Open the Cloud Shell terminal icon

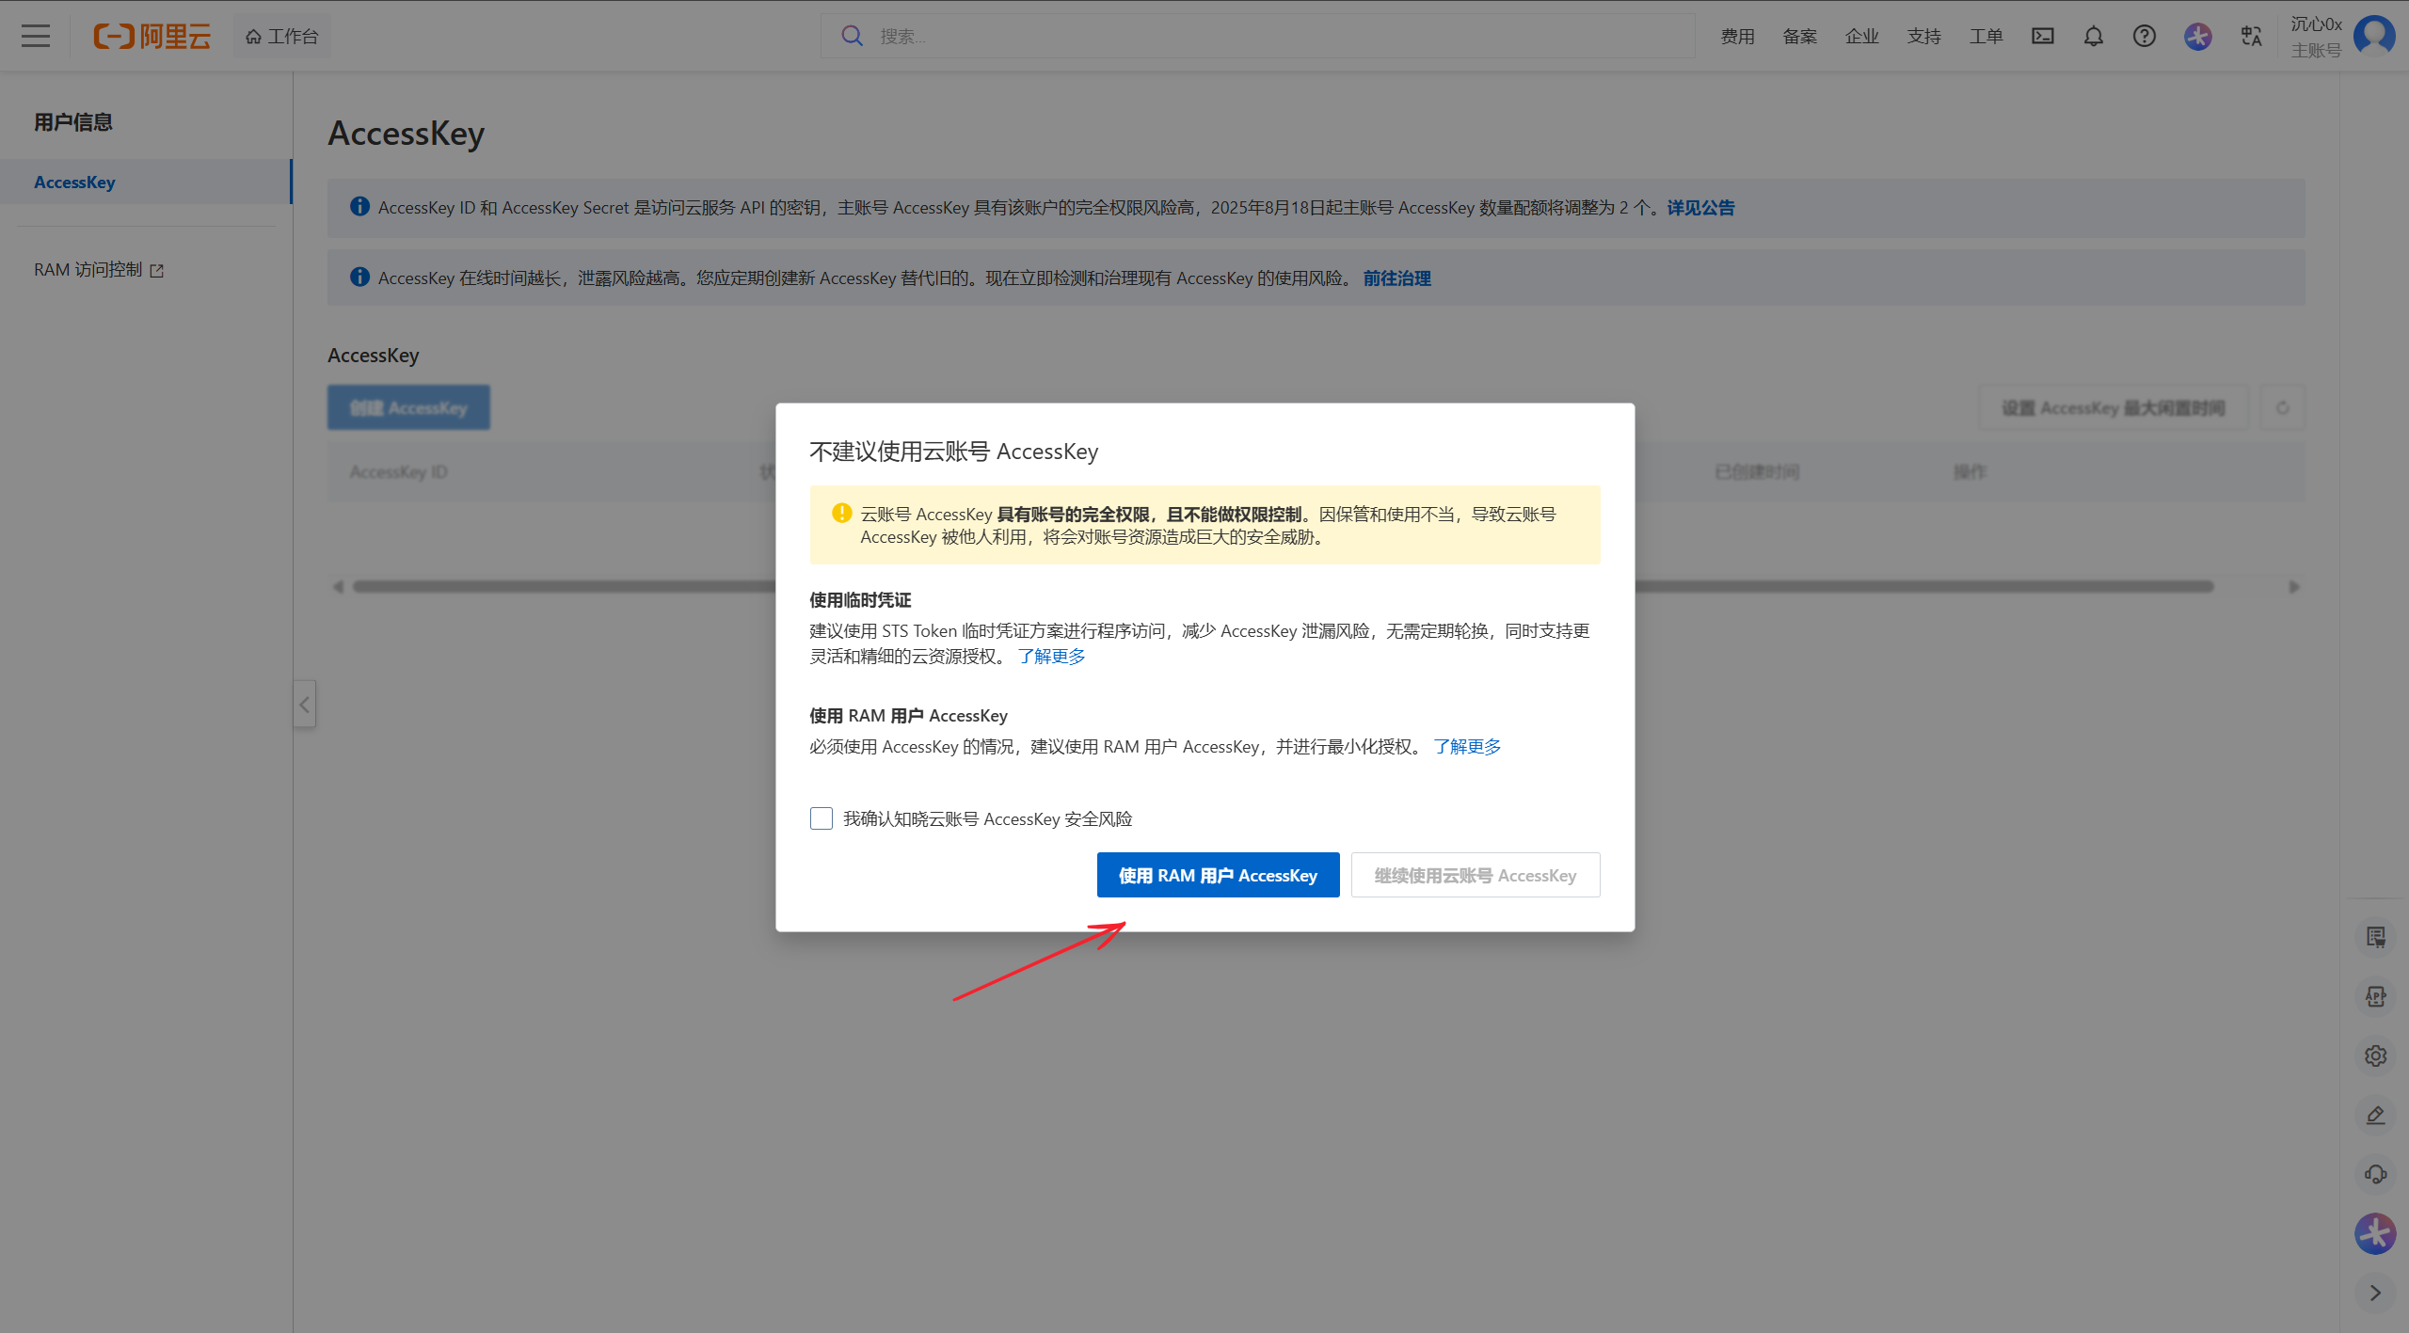2042,36
